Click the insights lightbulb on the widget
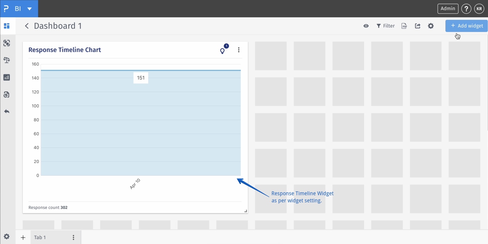 click(x=222, y=51)
